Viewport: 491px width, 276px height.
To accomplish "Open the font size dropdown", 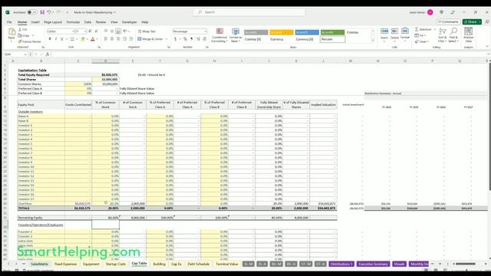I will pyautogui.click(x=85, y=31).
